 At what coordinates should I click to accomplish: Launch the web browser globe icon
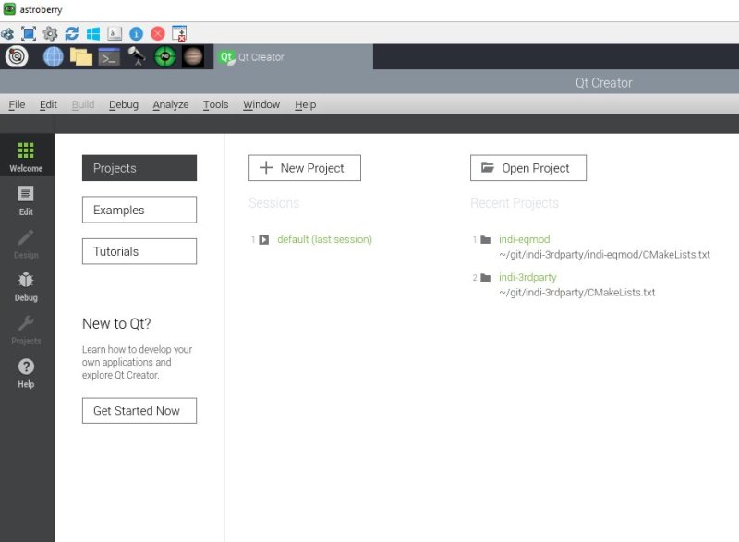click(54, 57)
